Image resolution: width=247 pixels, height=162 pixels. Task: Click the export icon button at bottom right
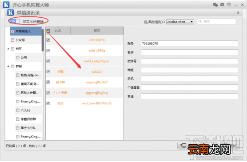183,145
